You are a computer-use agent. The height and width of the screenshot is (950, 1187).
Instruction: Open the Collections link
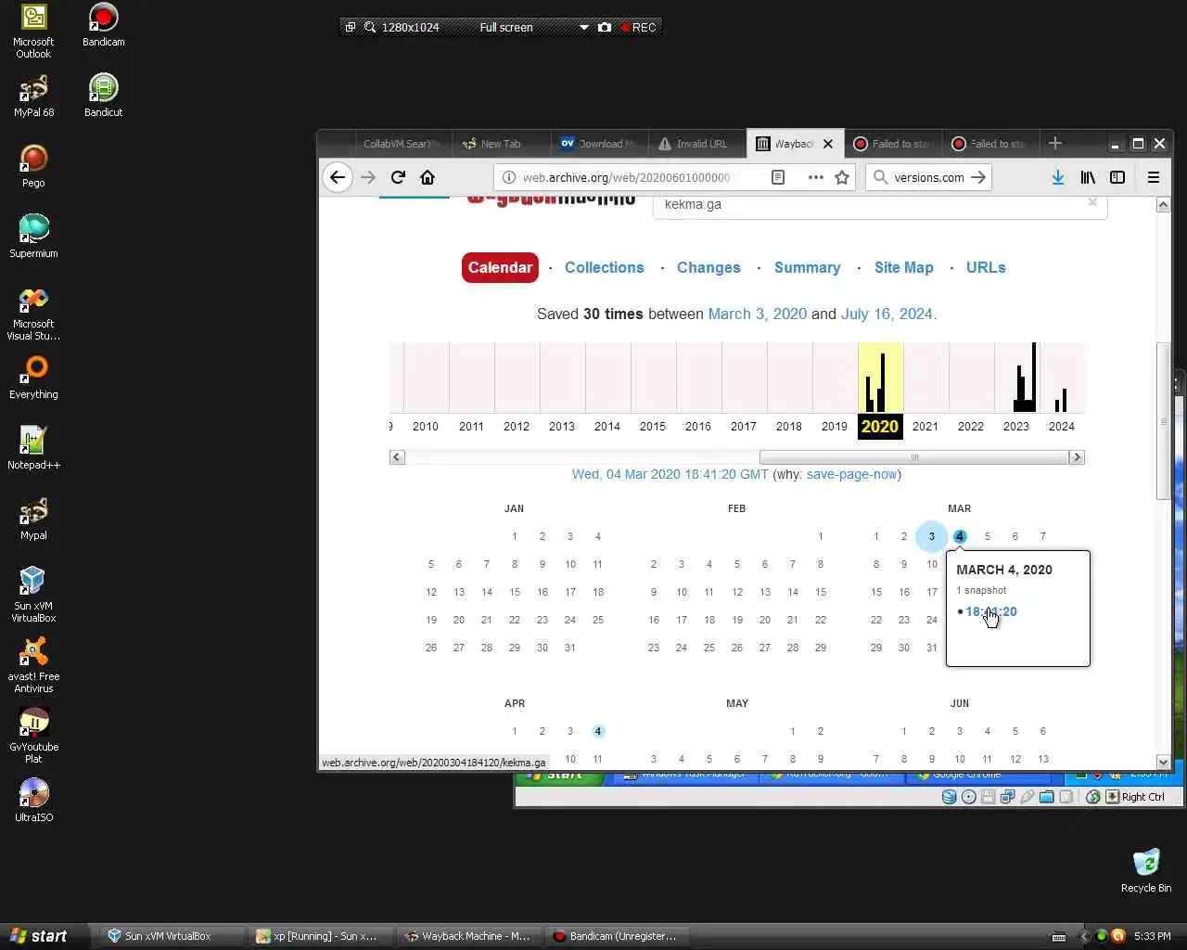pos(604,267)
